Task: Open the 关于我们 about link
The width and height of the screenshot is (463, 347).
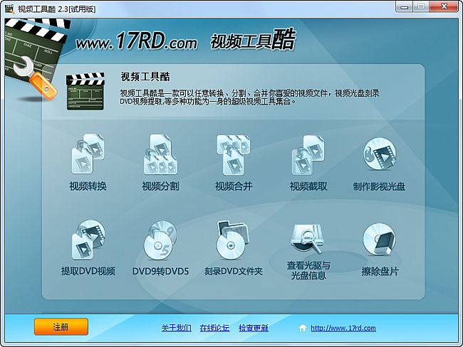Action: pos(176,328)
